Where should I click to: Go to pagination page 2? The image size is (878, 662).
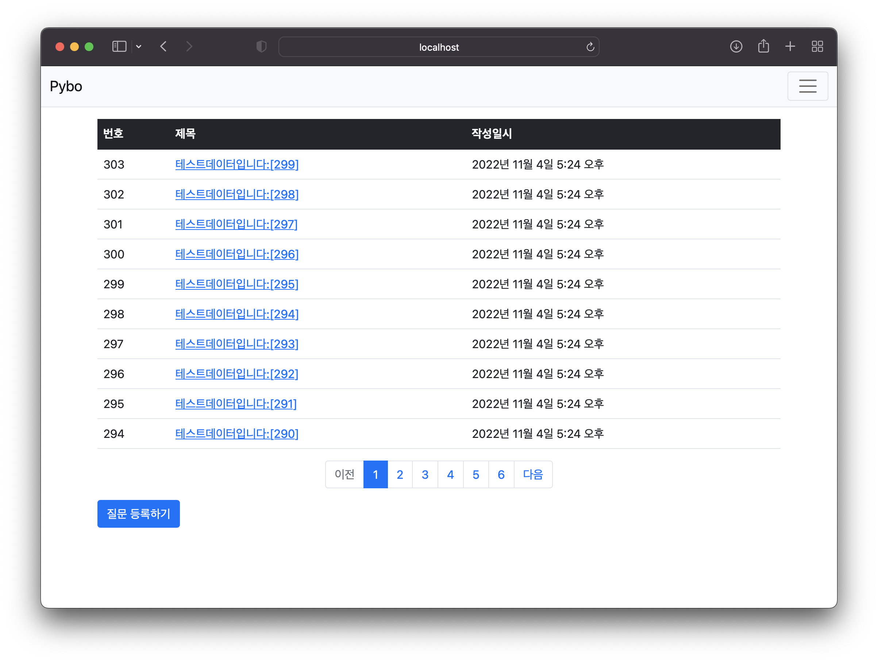(x=400, y=474)
